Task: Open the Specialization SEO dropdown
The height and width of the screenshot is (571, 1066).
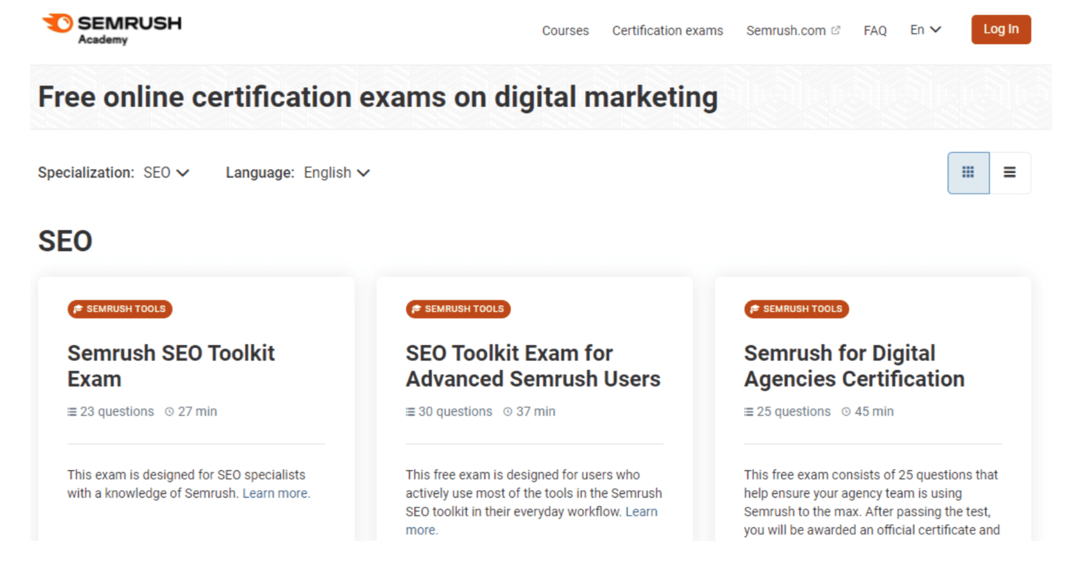Action: tap(166, 173)
